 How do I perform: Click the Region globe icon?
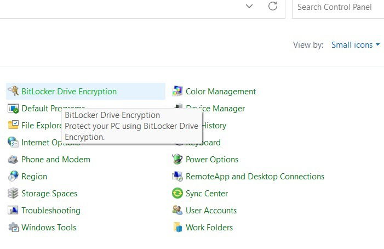(13, 177)
